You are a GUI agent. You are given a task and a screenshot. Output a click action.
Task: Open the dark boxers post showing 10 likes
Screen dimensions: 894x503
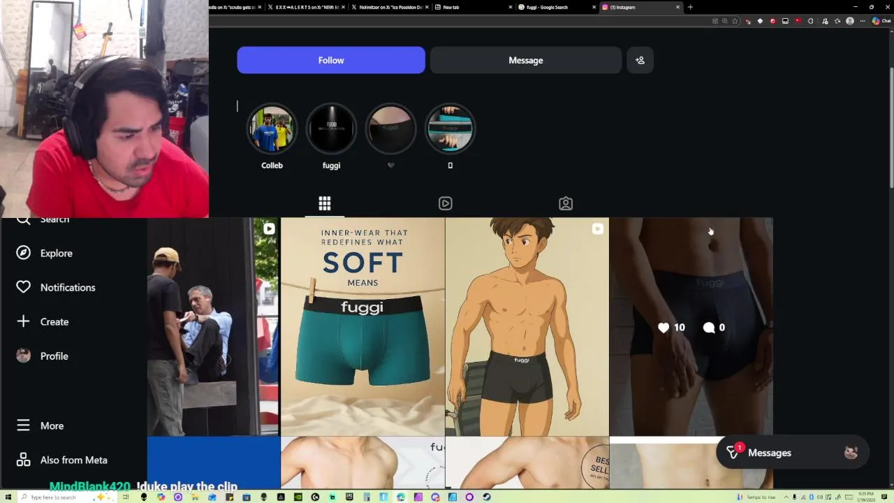(x=691, y=326)
